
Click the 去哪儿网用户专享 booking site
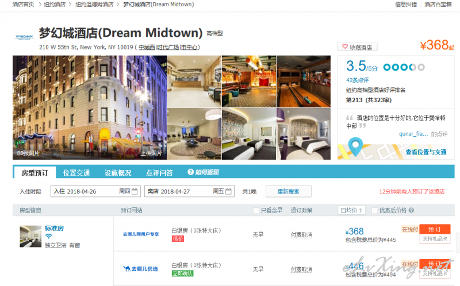(x=141, y=234)
